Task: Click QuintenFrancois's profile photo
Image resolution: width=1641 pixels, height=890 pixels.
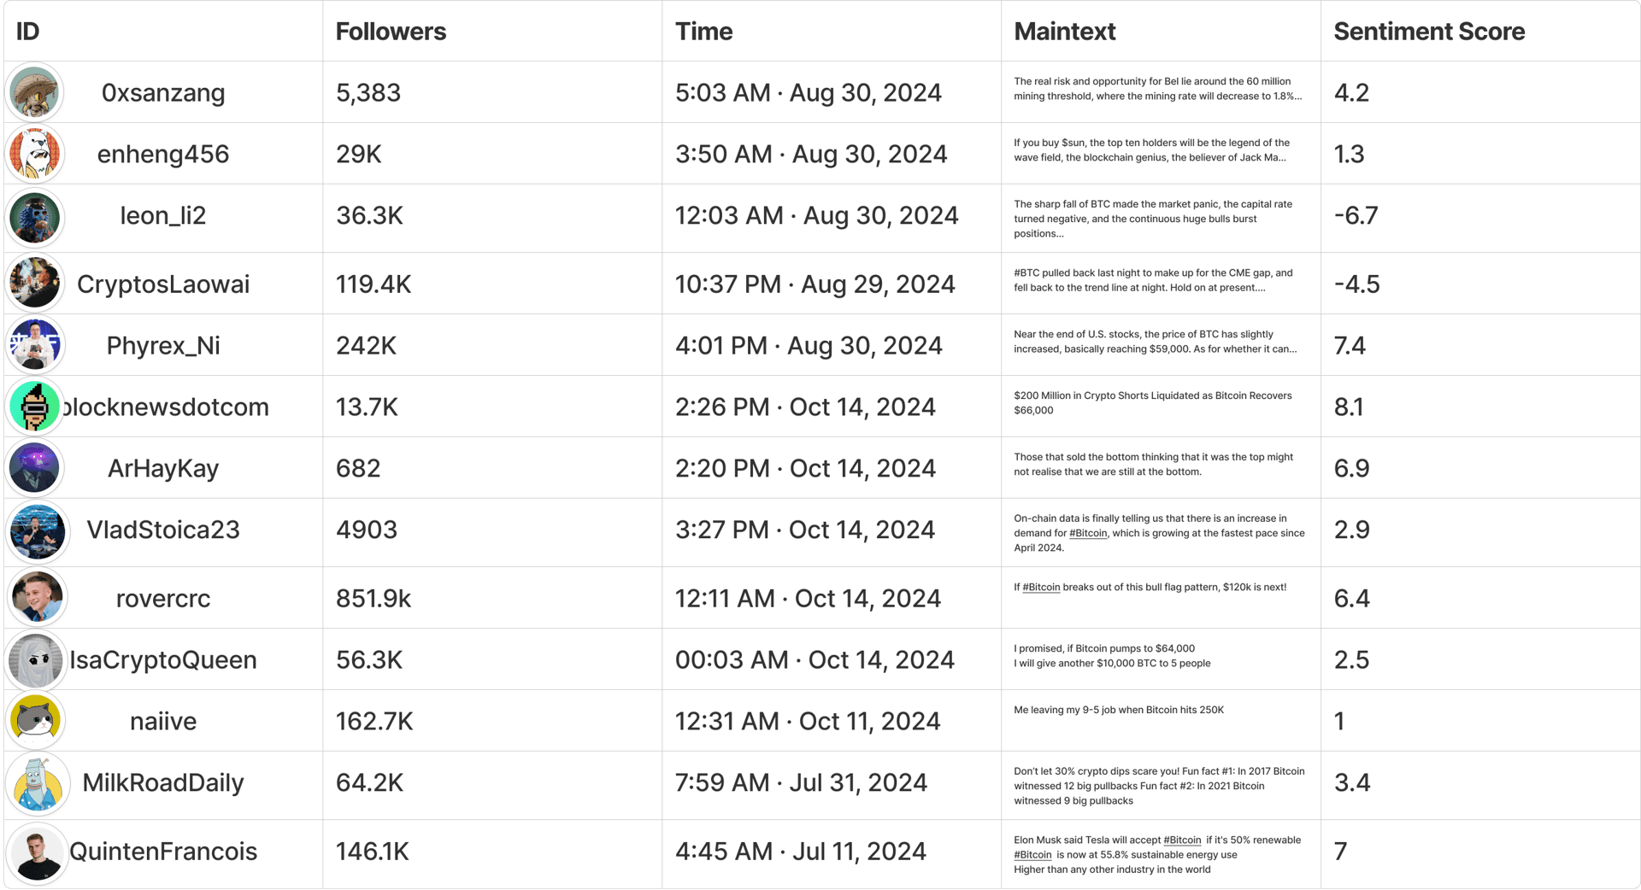Action: point(37,852)
